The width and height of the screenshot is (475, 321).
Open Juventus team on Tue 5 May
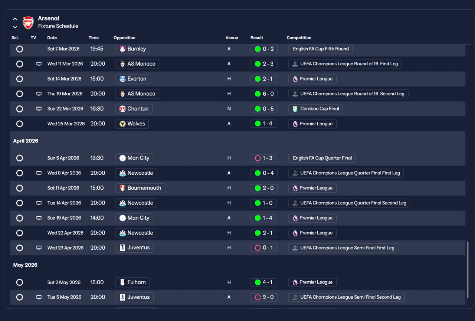pos(134,297)
